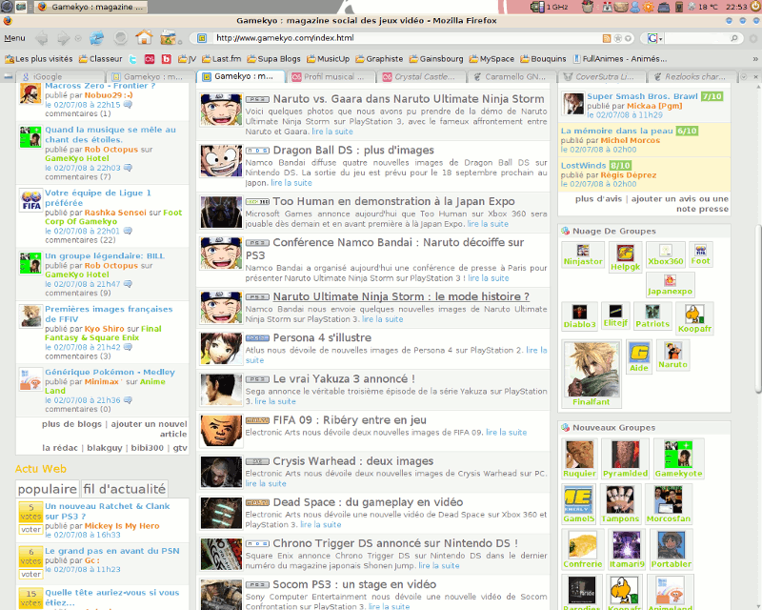This screenshot has height=610, width=762.
Task: Click the comment bubble icon on the FFIV post
Action: (128, 347)
